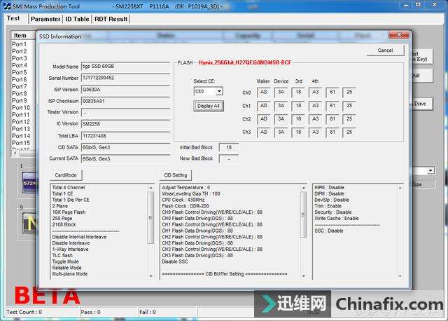Select 'Flash Clock : DDR-200' line

tap(185, 206)
